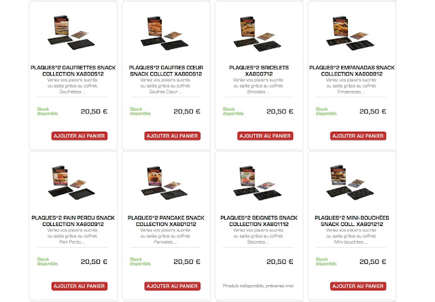
Task: Open Beignets Snack Collection product image
Action: [258, 183]
